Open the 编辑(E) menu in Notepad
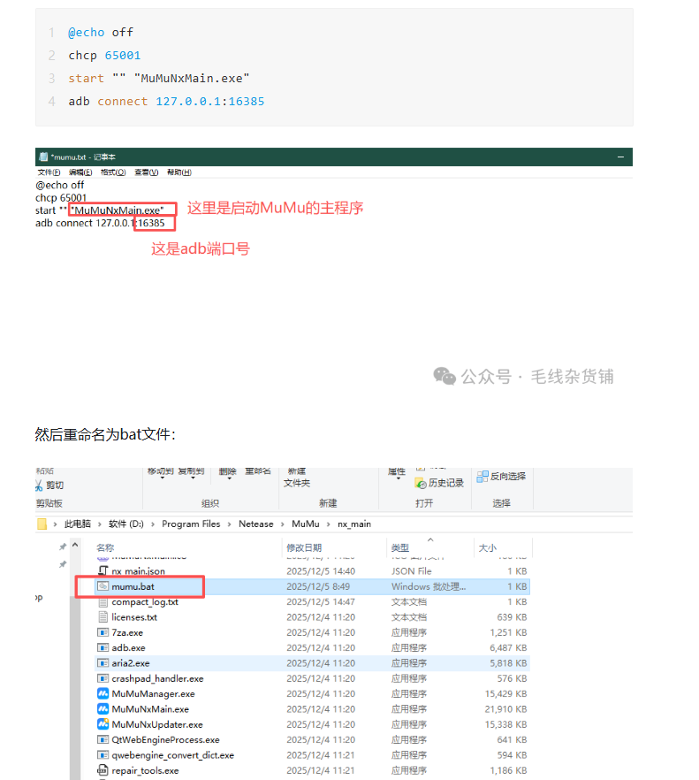 80,172
